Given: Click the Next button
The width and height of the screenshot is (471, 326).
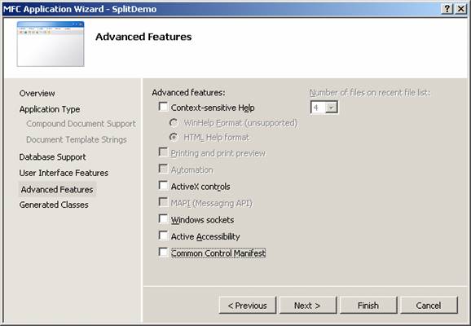Looking at the screenshot, I should 308,306.
